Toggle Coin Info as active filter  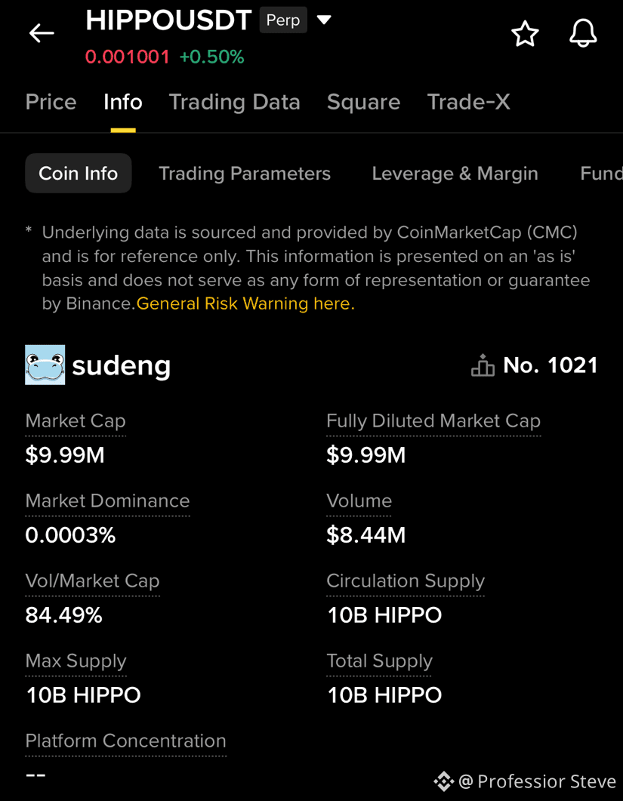pyautogui.click(x=78, y=173)
